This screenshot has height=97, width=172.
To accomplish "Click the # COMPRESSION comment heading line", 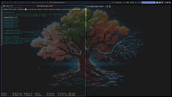I will tap(9, 13).
